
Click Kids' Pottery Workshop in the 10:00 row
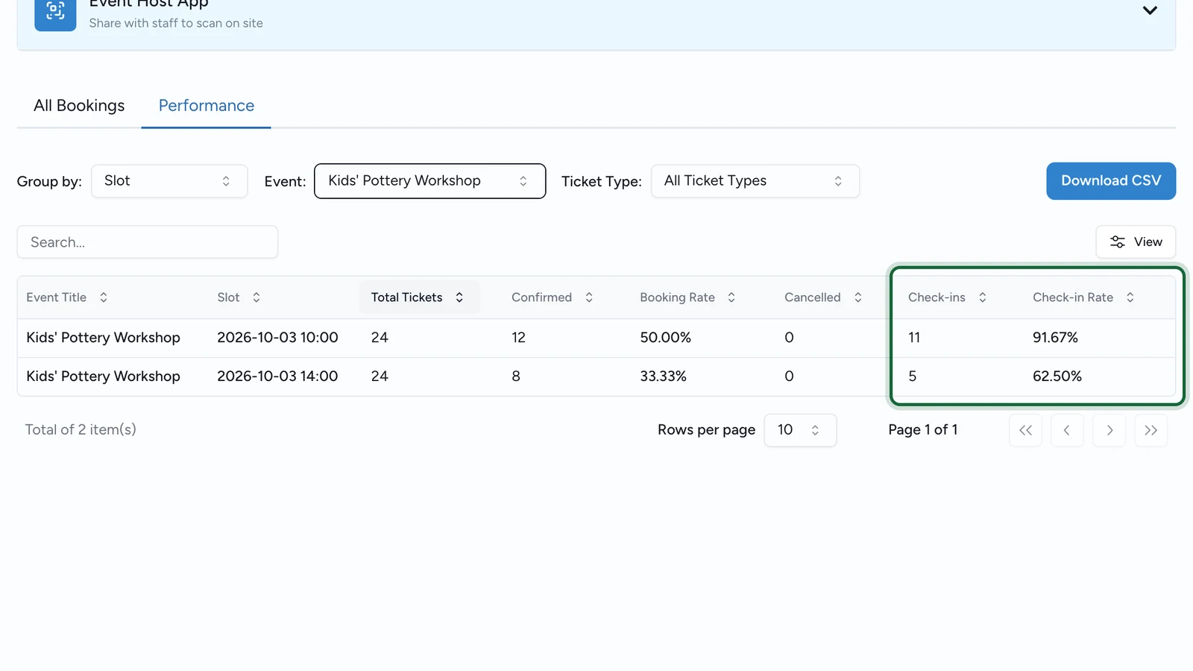pyautogui.click(x=103, y=338)
